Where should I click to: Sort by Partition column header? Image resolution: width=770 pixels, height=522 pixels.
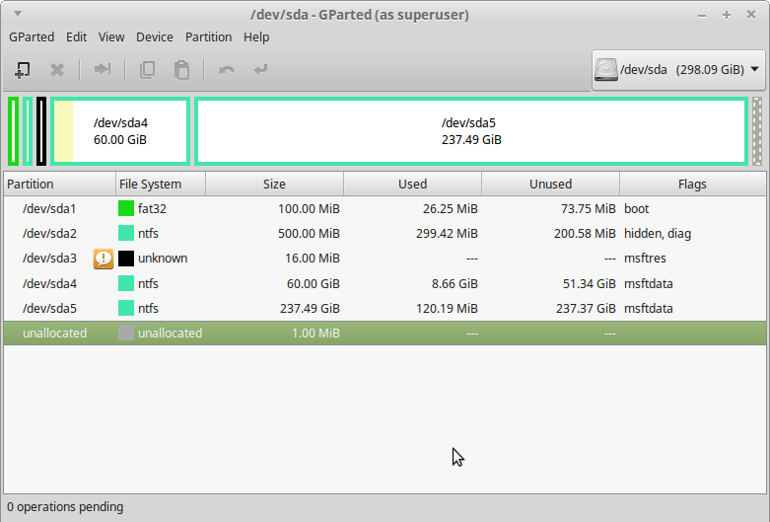pos(59,184)
